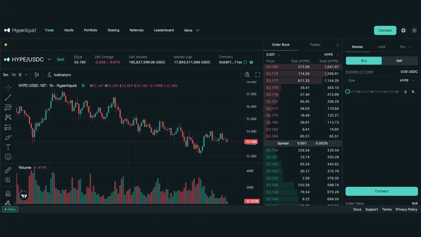Select the text annotation tool

[x=8, y=147]
